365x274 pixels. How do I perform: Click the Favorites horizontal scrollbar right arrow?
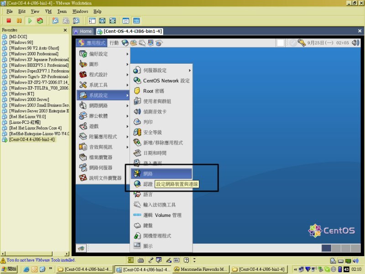click(67, 253)
